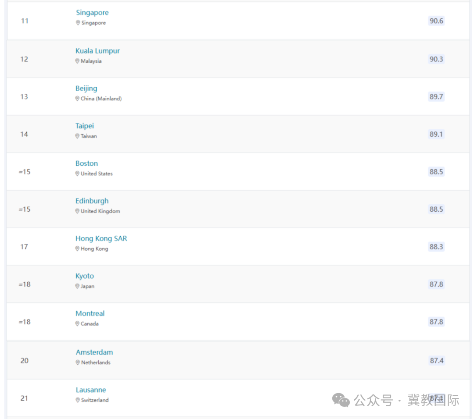Open the Kyoto city link
Screen dimensions: 474x419
[84, 276]
